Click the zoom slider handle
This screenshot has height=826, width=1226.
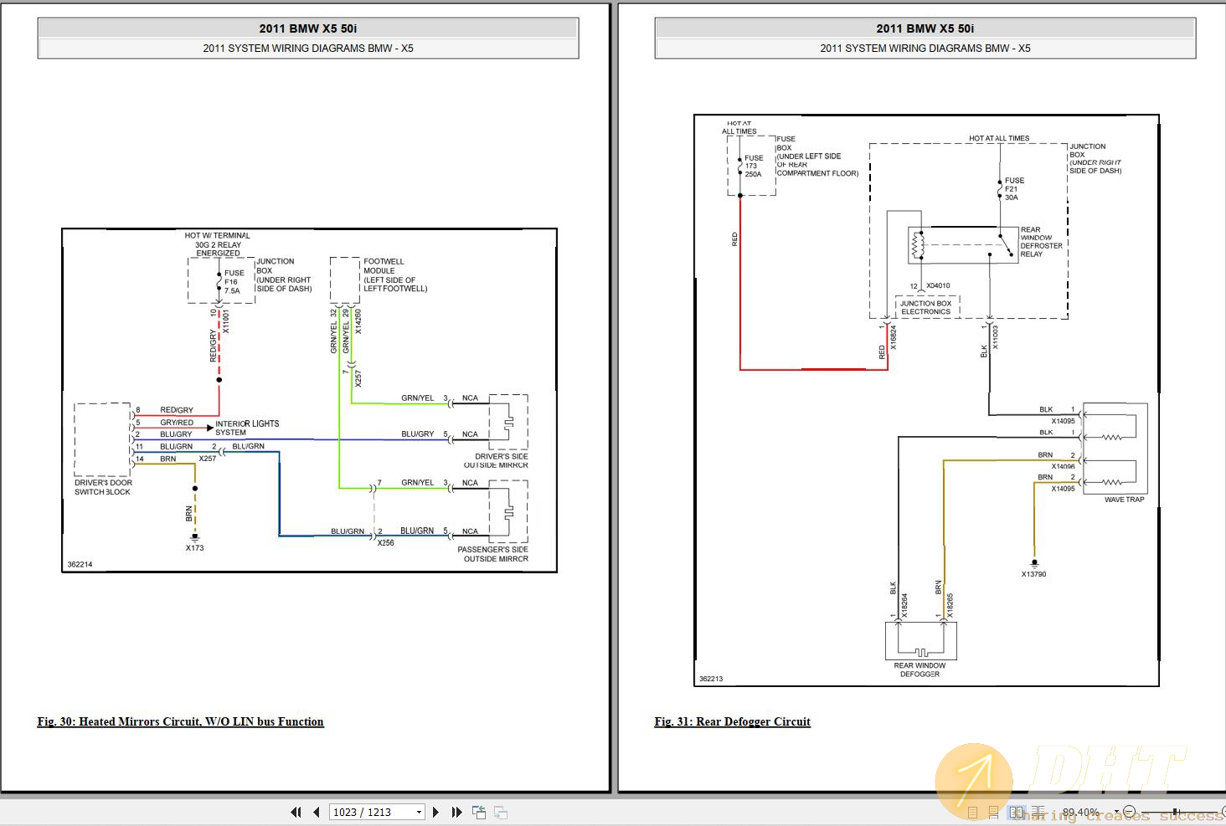click(1175, 812)
